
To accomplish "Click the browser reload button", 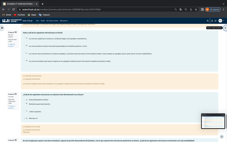I will point(14,9).
